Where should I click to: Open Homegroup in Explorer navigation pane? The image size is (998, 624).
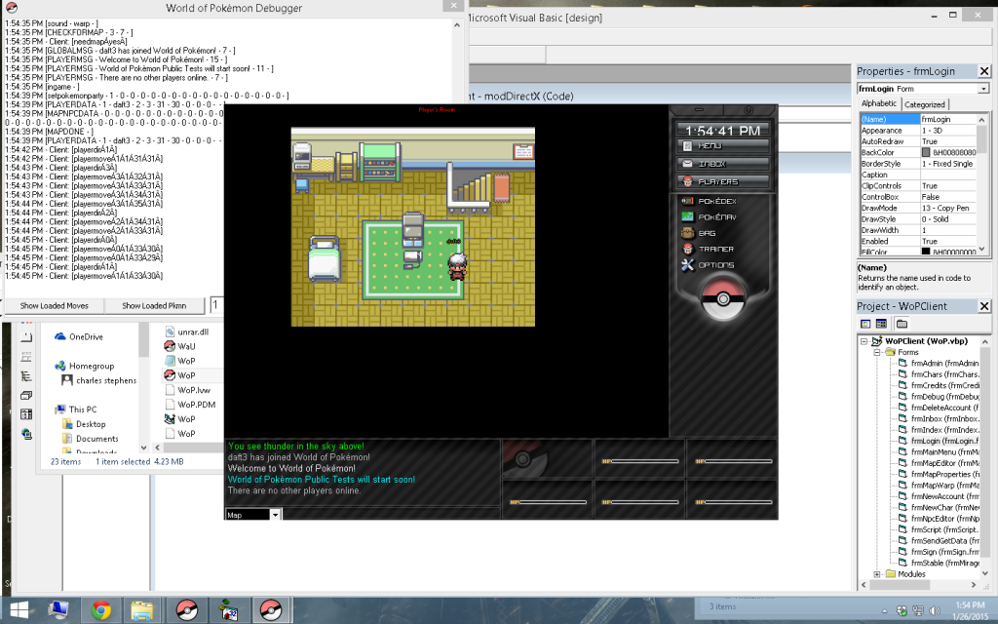click(x=85, y=367)
